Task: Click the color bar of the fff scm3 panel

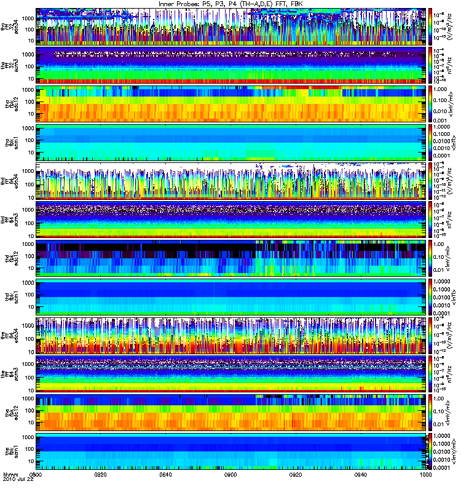Action: tap(430, 375)
